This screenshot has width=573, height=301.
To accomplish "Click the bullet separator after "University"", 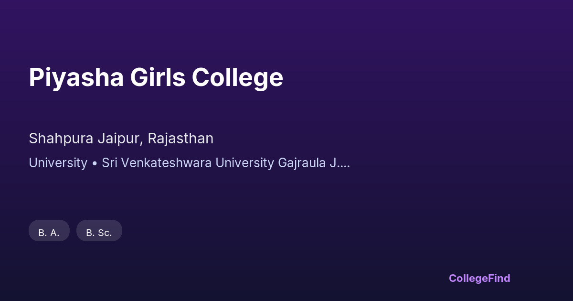I will (x=95, y=163).
